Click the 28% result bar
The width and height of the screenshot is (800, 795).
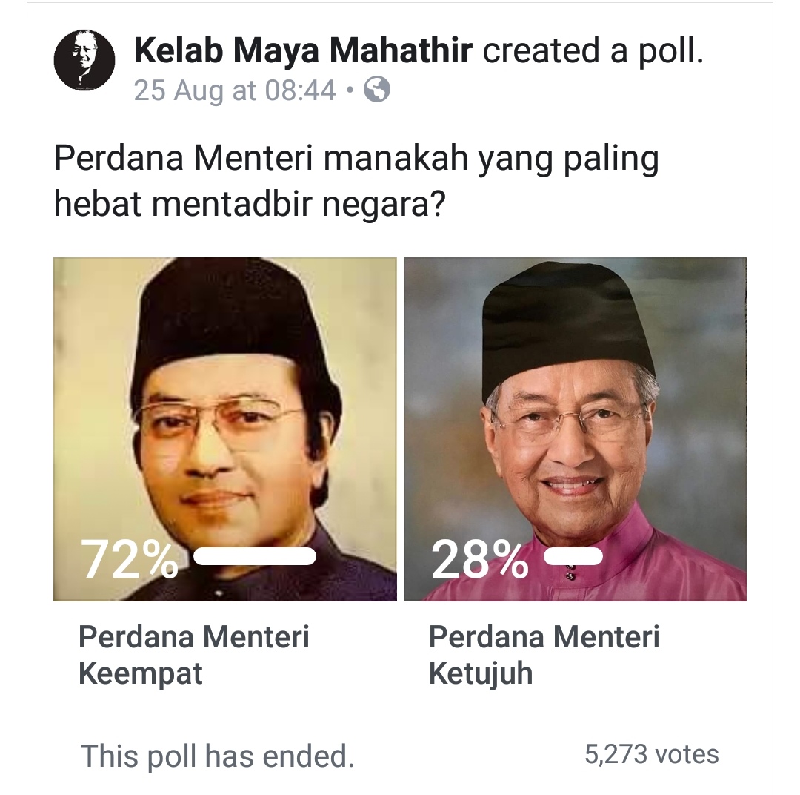pyautogui.click(x=573, y=556)
